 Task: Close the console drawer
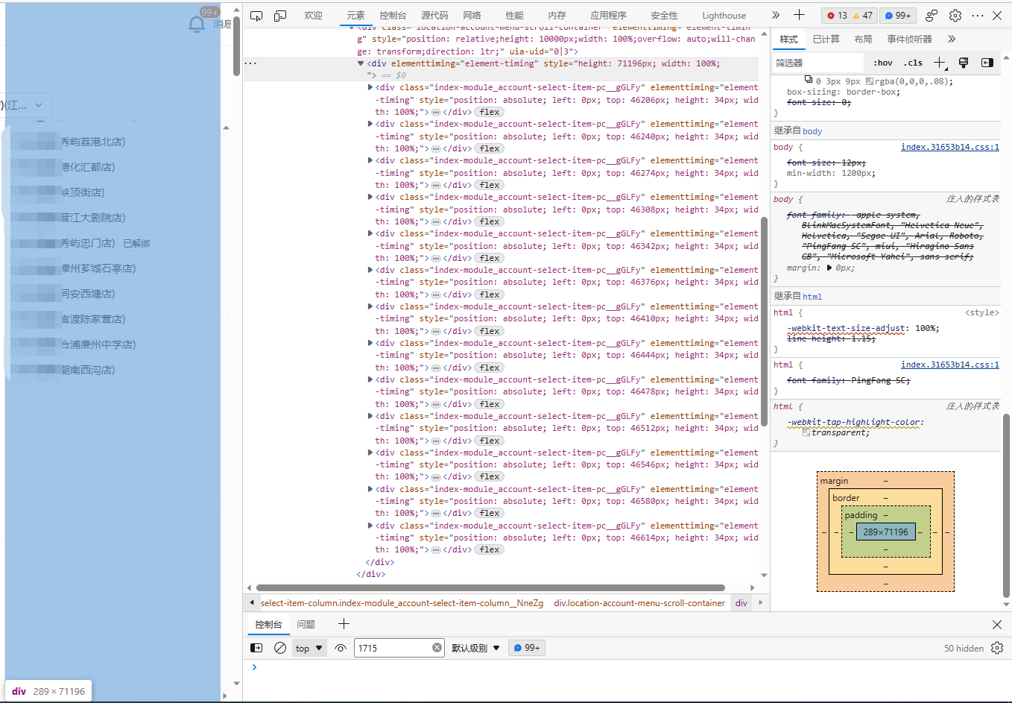click(x=997, y=624)
